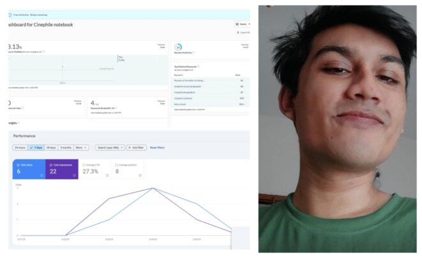Open the Search type: Web dropdown
This screenshot has width=422, height=258.
(x=110, y=147)
